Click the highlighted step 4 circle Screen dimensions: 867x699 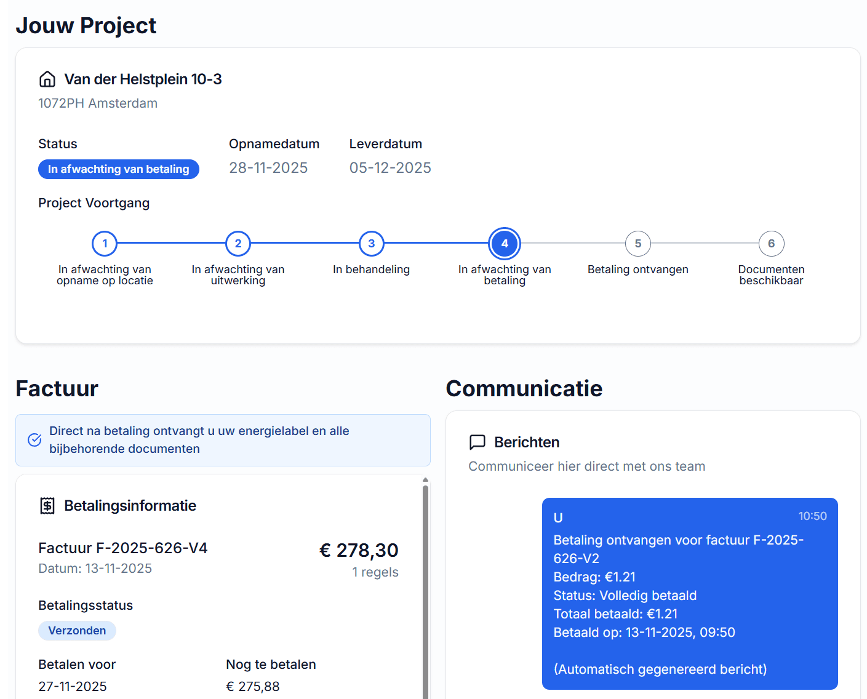click(x=505, y=244)
